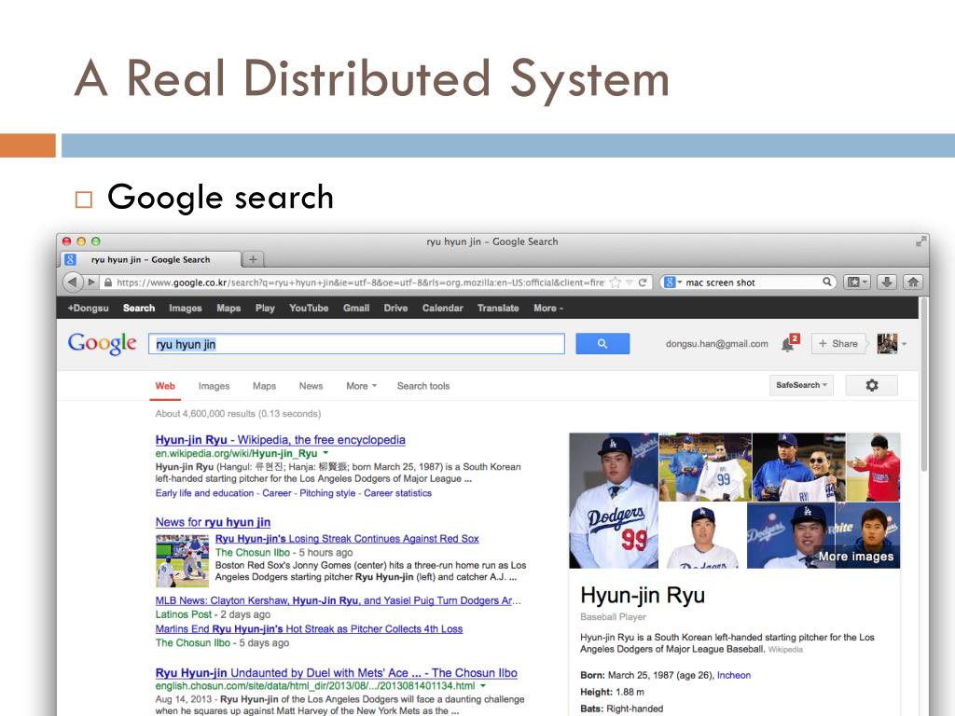Click the Google search query field
The height and width of the screenshot is (716, 955).
coord(357,343)
